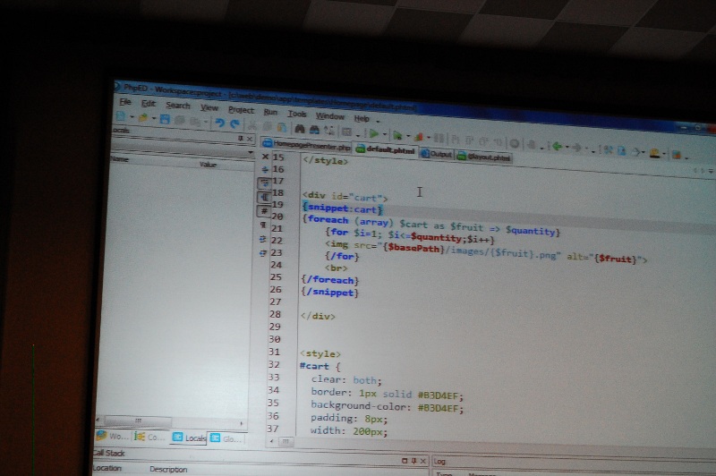Click the Find in Files binoculars icon
716x476 pixels.
coord(315,130)
